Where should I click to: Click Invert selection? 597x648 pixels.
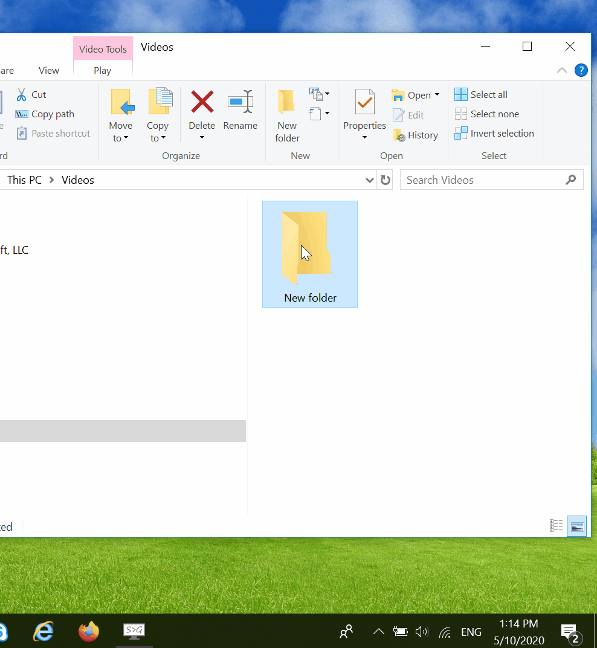point(494,134)
